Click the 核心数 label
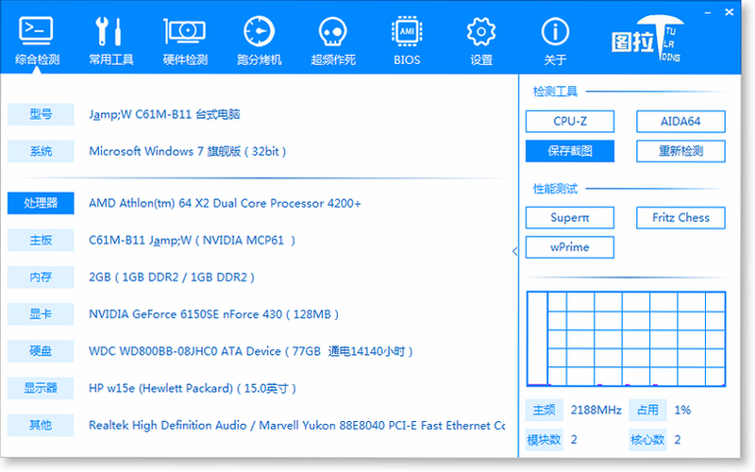755x472 pixels. tap(647, 439)
